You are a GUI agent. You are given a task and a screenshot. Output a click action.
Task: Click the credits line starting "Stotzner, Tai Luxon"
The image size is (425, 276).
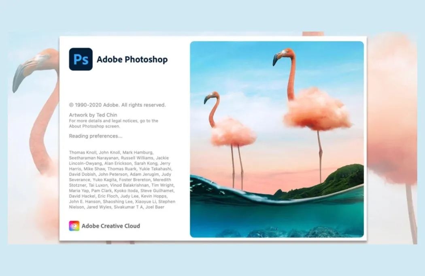pyautogui.click(x=122, y=185)
